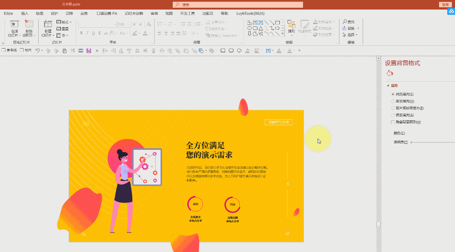The width and height of the screenshot is (455, 252).
Task: Click the purple Save icon in quick toolbar
Action: [x=89, y=51]
